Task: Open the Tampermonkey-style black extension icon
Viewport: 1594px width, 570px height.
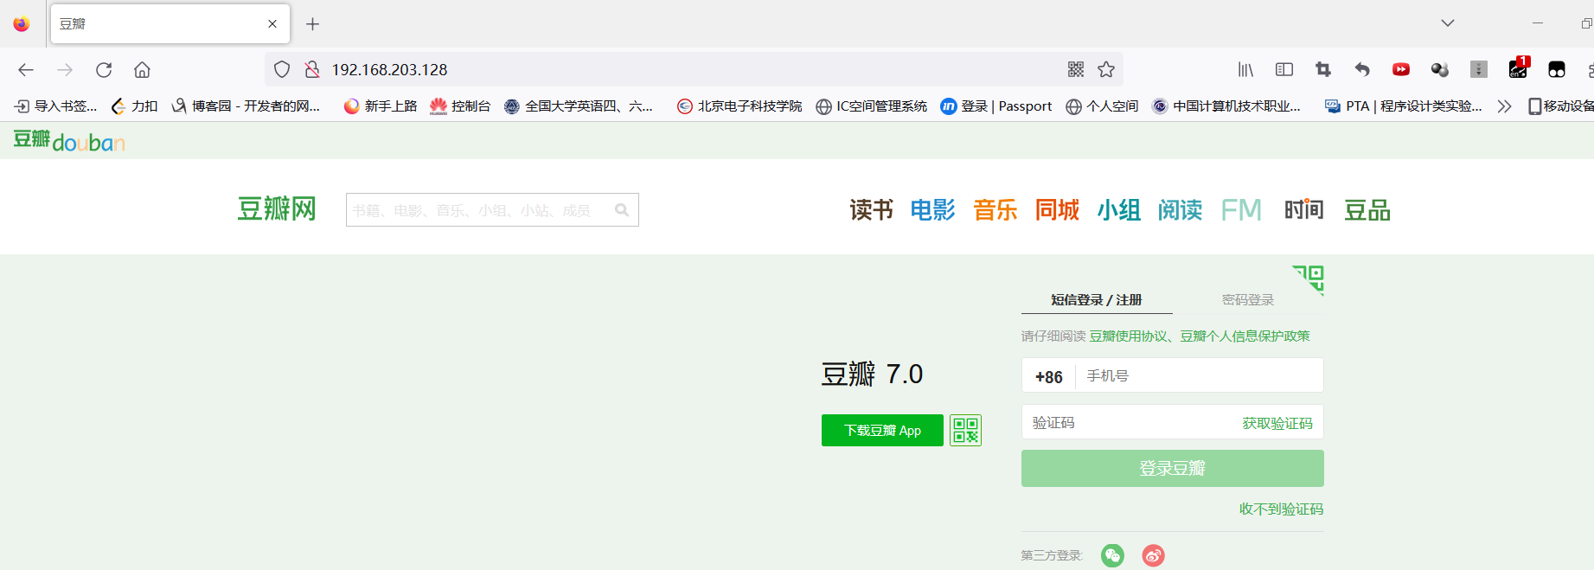Action: (x=1557, y=69)
